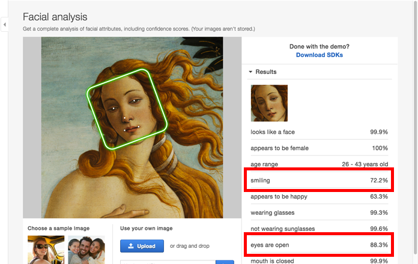Click the blue button beside the URL field
This screenshot has height=264, width=418.
point(225,262)
